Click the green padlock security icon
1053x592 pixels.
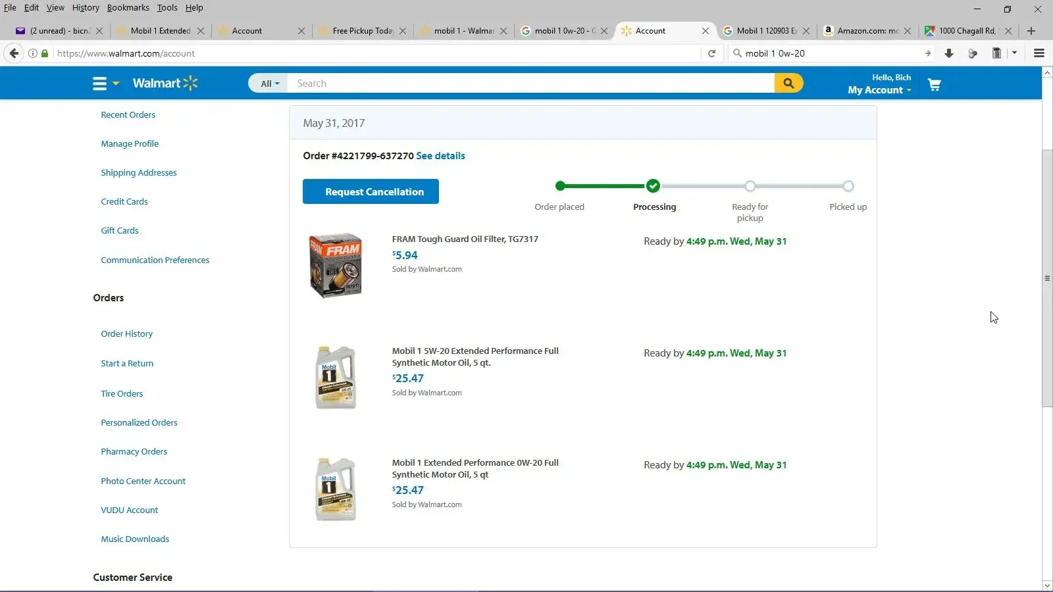[x=45, y=53]
